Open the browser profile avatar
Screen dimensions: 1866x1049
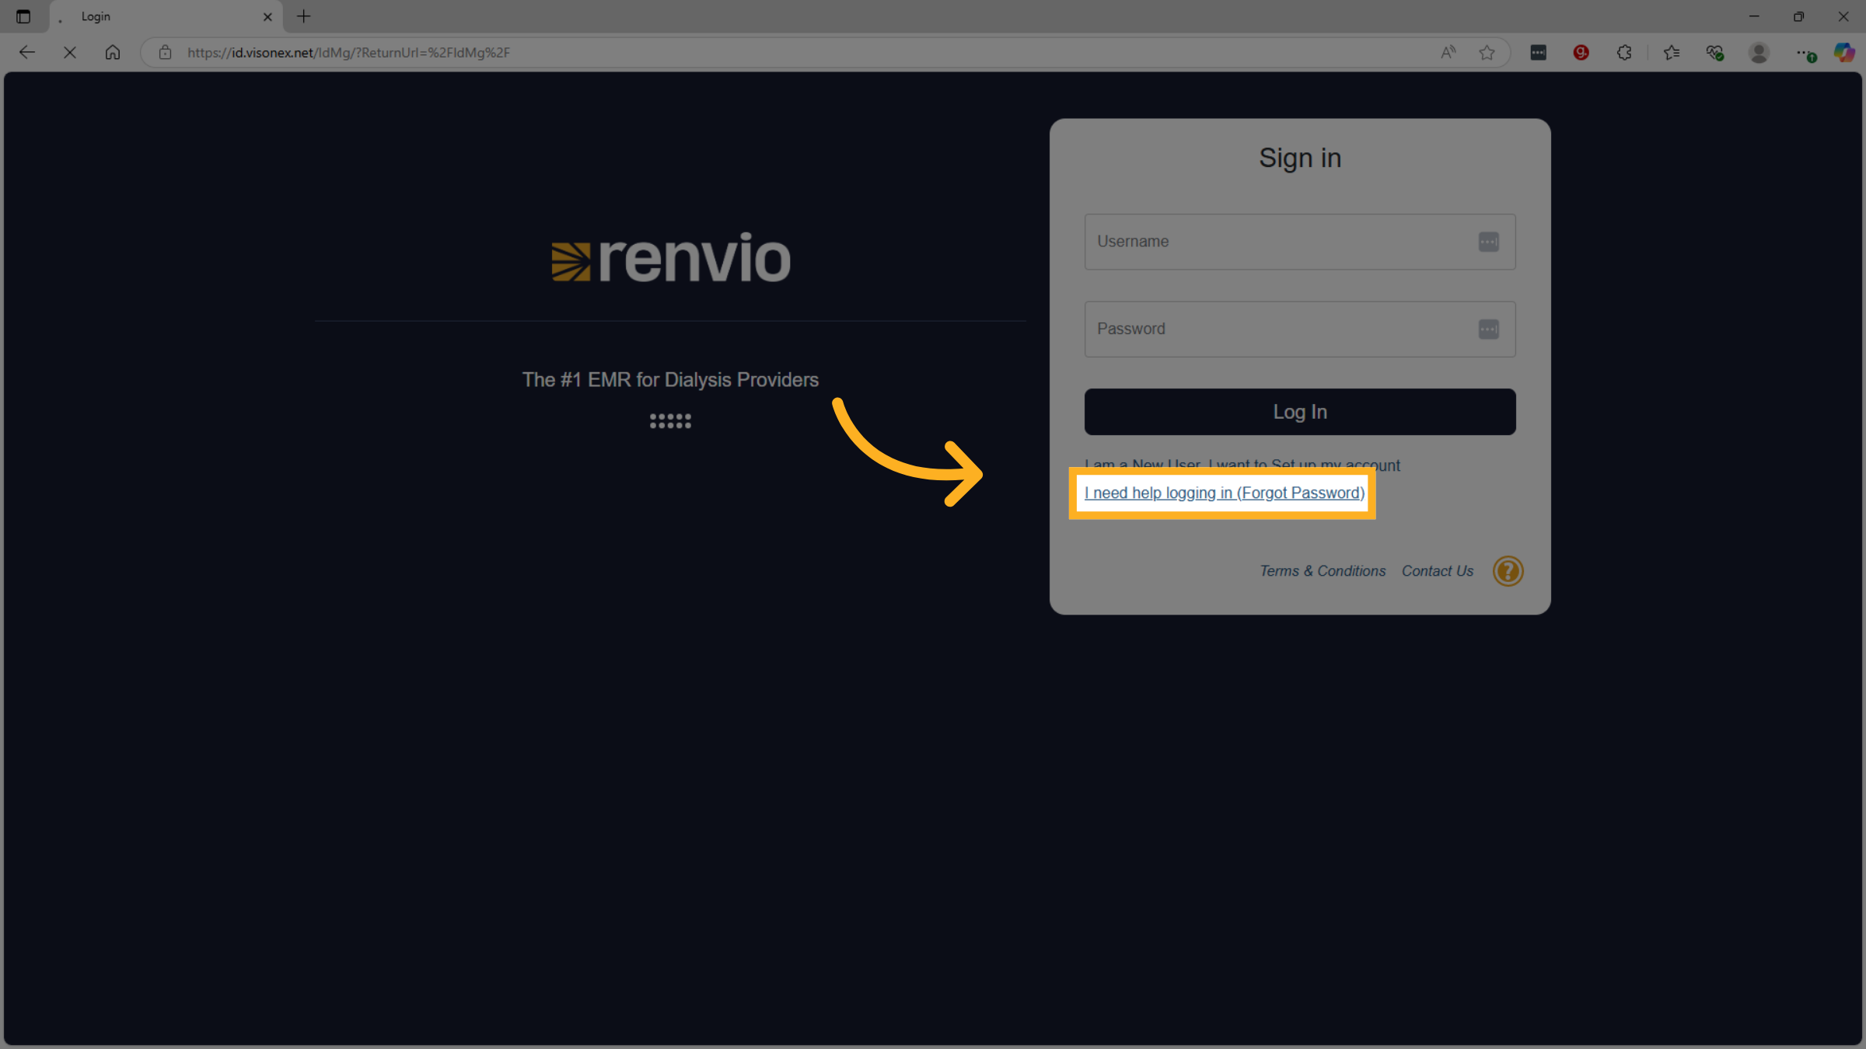[1759, 52]
